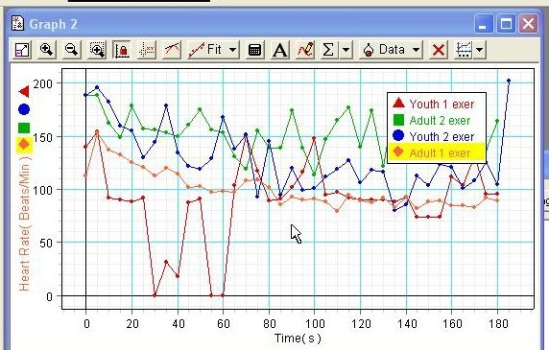This screenshot has width=549, height=350.
Task: Enable the Smart Tool crosshair icon
Action: (x=147, y=50)
